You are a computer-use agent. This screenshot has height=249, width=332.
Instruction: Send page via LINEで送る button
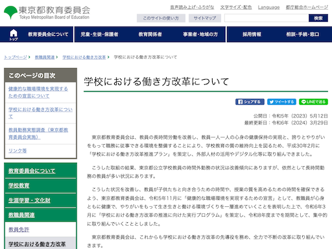(313, 102)
